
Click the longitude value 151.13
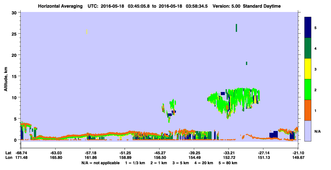tap(263, 158)
